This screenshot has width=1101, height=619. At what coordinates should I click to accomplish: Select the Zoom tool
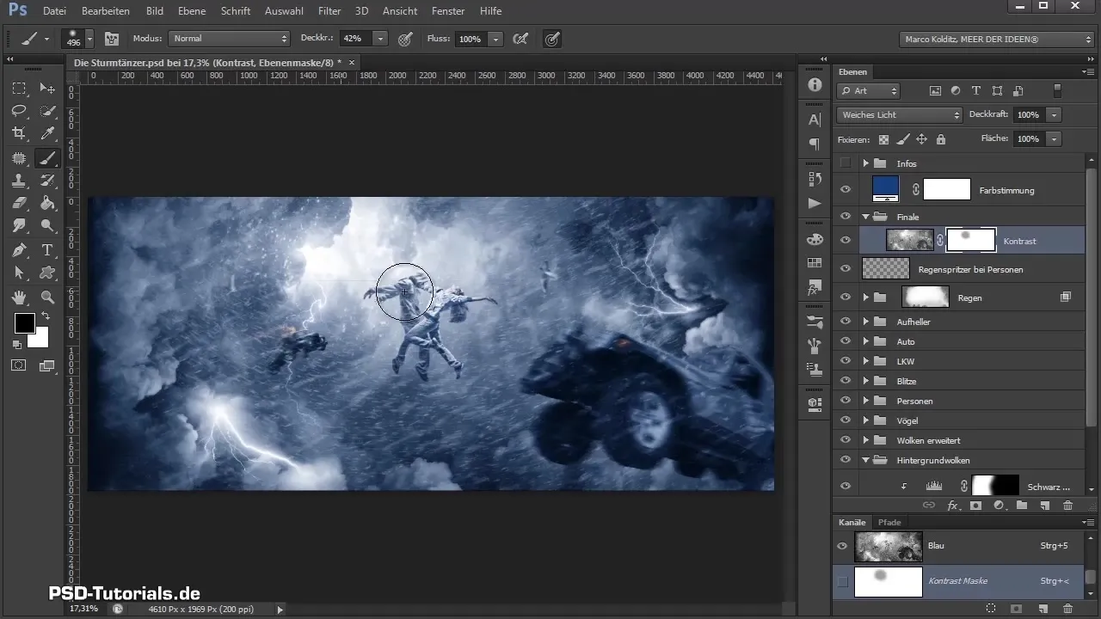(47, 297)
